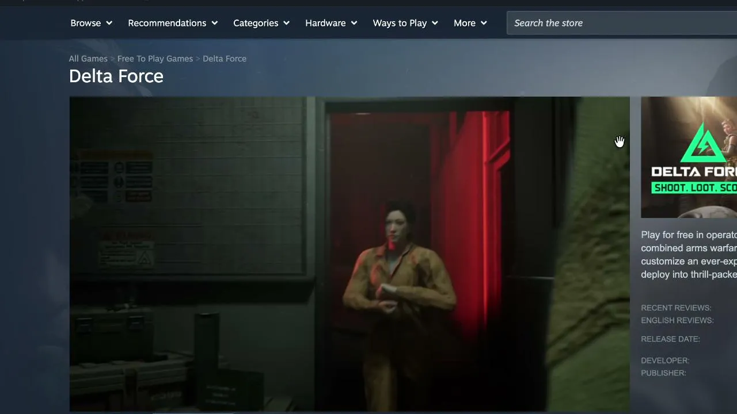Viewport: 737px width, 414px height.
Task: Click the Delta Force page title
Action: (116, 76)
